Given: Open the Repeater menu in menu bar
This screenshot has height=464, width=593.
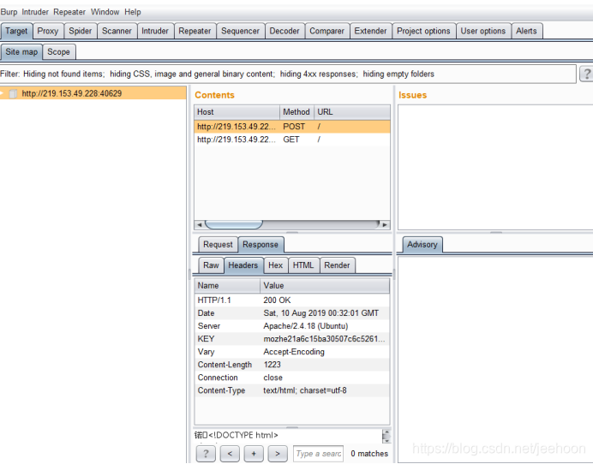Looking at the screenshot, I should coord(69,12).
